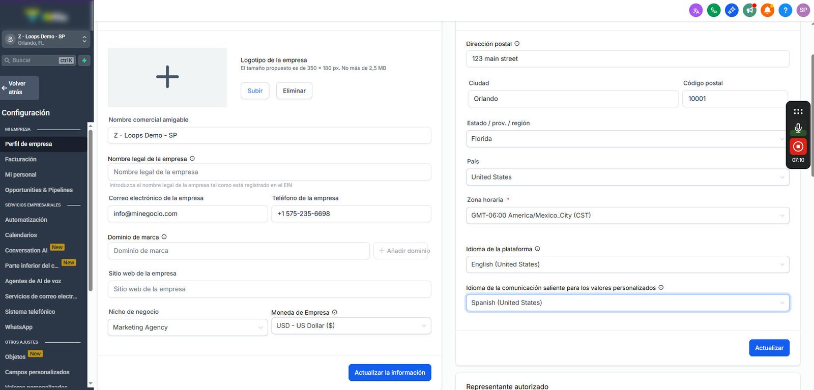
Task: Click the Eliminar logo button
Action: click(294, 91)
